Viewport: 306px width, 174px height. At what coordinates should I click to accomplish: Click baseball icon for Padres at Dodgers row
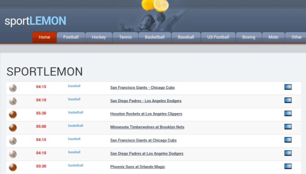[x=13, y=154]
